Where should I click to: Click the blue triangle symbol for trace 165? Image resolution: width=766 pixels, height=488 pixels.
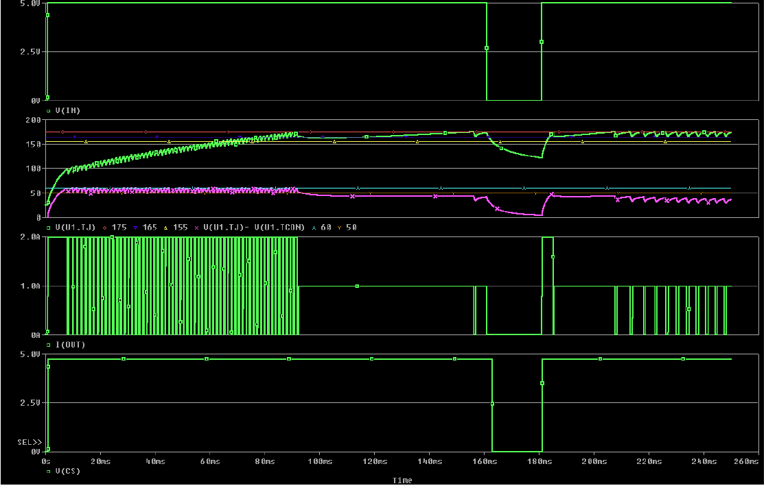135,227
